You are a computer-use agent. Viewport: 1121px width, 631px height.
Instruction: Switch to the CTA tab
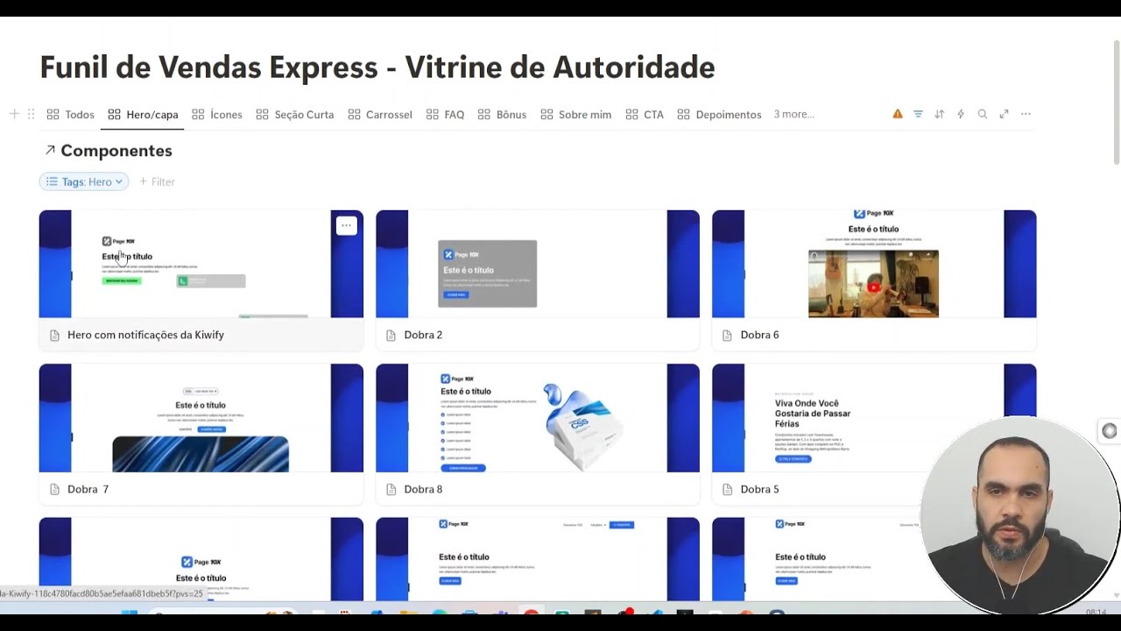[645, 115]
